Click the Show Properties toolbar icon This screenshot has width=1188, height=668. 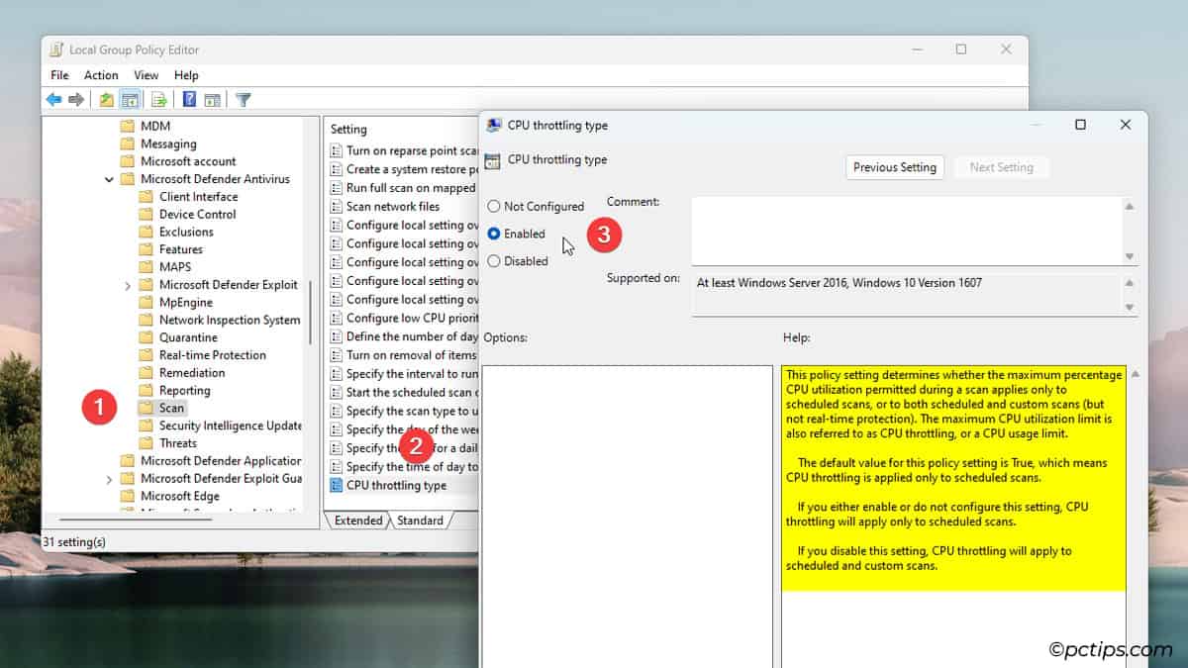click(x=212, y=99)
